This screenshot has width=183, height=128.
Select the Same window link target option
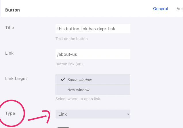click(93, 80)
